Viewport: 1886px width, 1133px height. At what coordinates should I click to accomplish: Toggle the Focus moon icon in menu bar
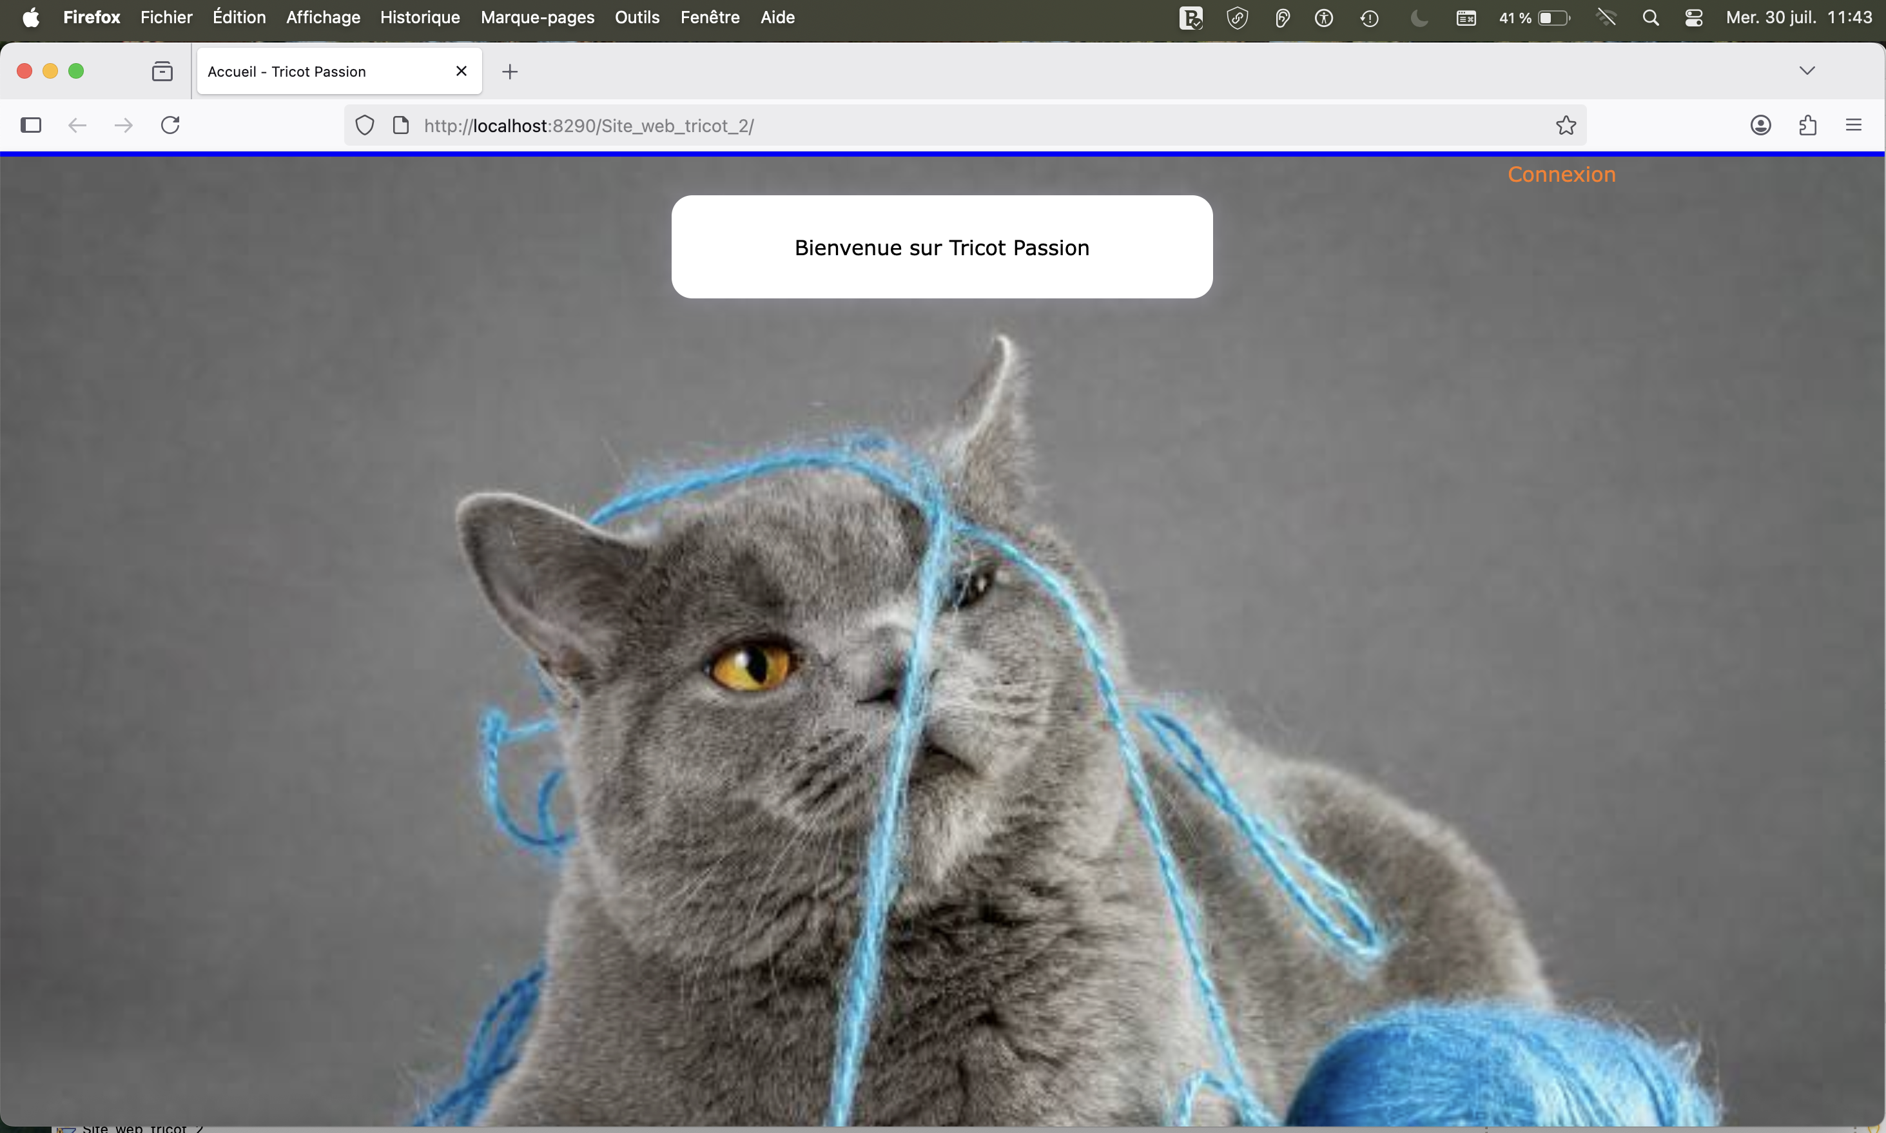(1418, 17)
